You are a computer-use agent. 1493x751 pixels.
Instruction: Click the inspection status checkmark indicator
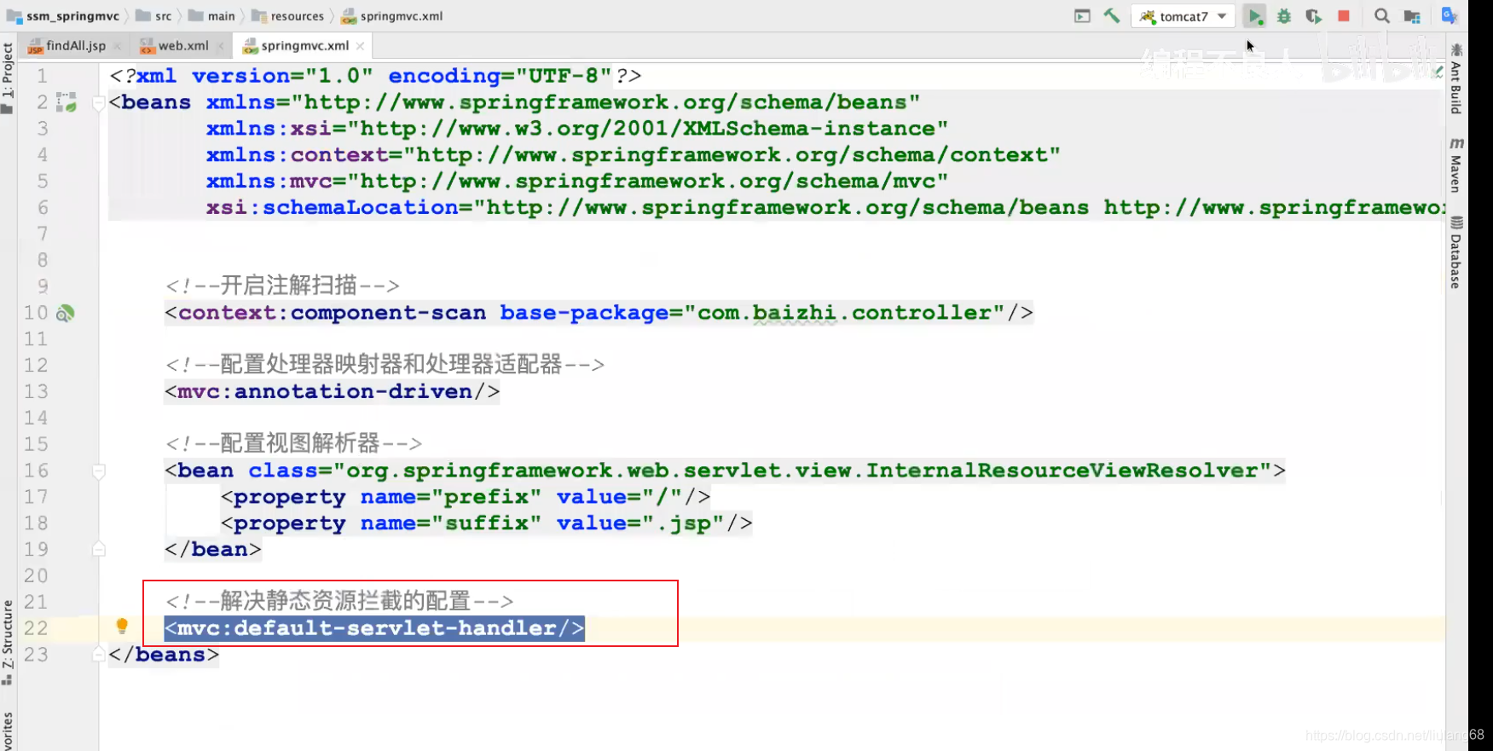pos(1439,72)
